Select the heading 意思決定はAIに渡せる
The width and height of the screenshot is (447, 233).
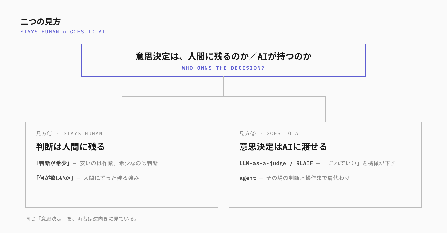click(x=283, y=147)
